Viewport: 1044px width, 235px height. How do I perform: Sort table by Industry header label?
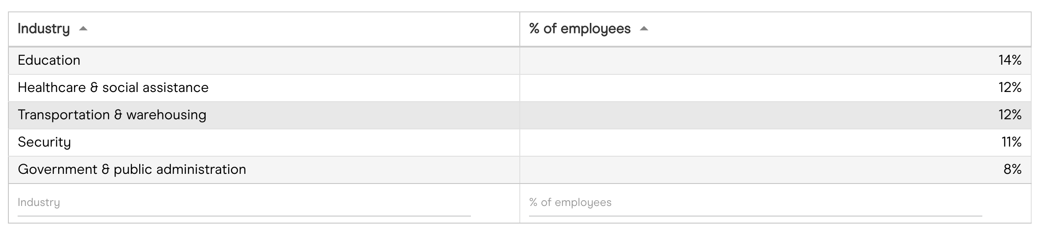tap(44, 29)
